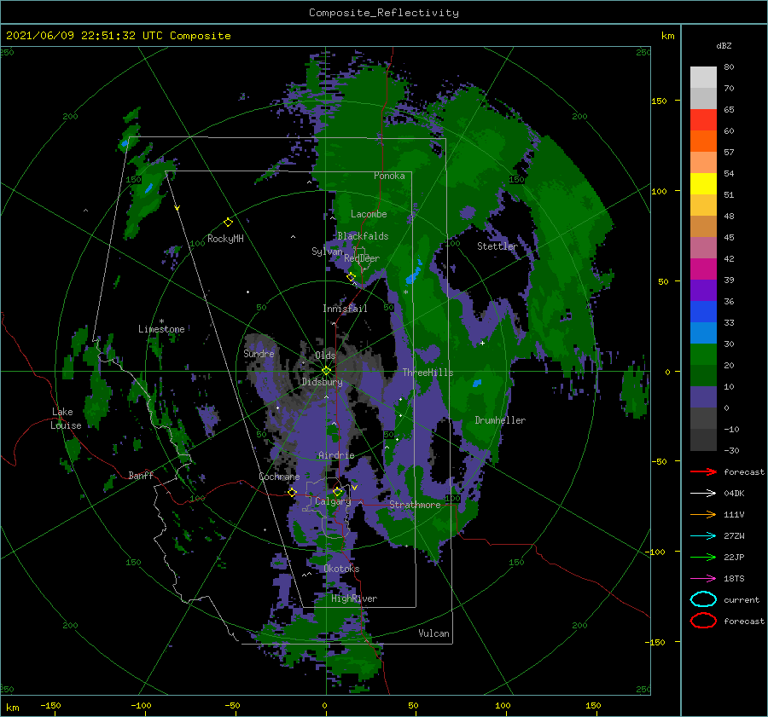Click the magenta 18TS arrow icon
768x717 pixels.
pyautogui.click(x=703, y=579)
